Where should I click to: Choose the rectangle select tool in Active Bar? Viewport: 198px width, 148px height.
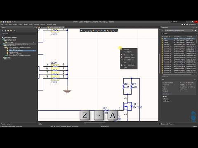tap(87, 30)
